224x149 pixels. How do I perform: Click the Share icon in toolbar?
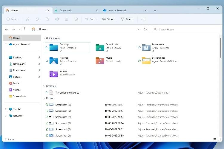pyautogui.click(x=67, y=19)
